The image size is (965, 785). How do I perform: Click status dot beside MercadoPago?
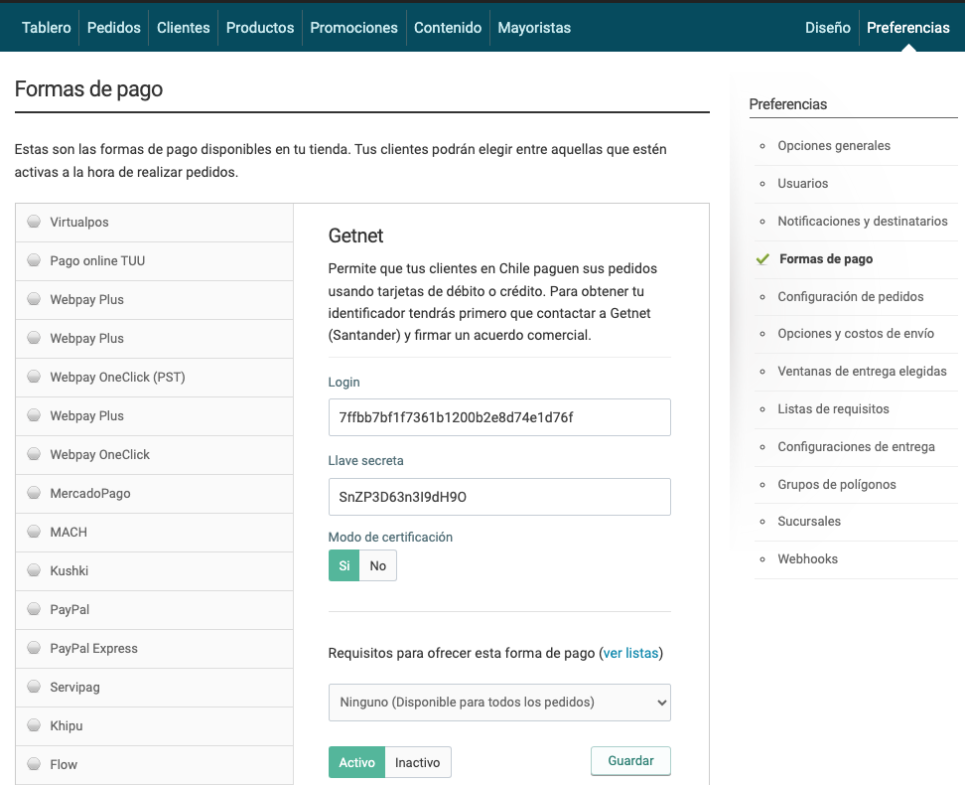click(34, 493)
